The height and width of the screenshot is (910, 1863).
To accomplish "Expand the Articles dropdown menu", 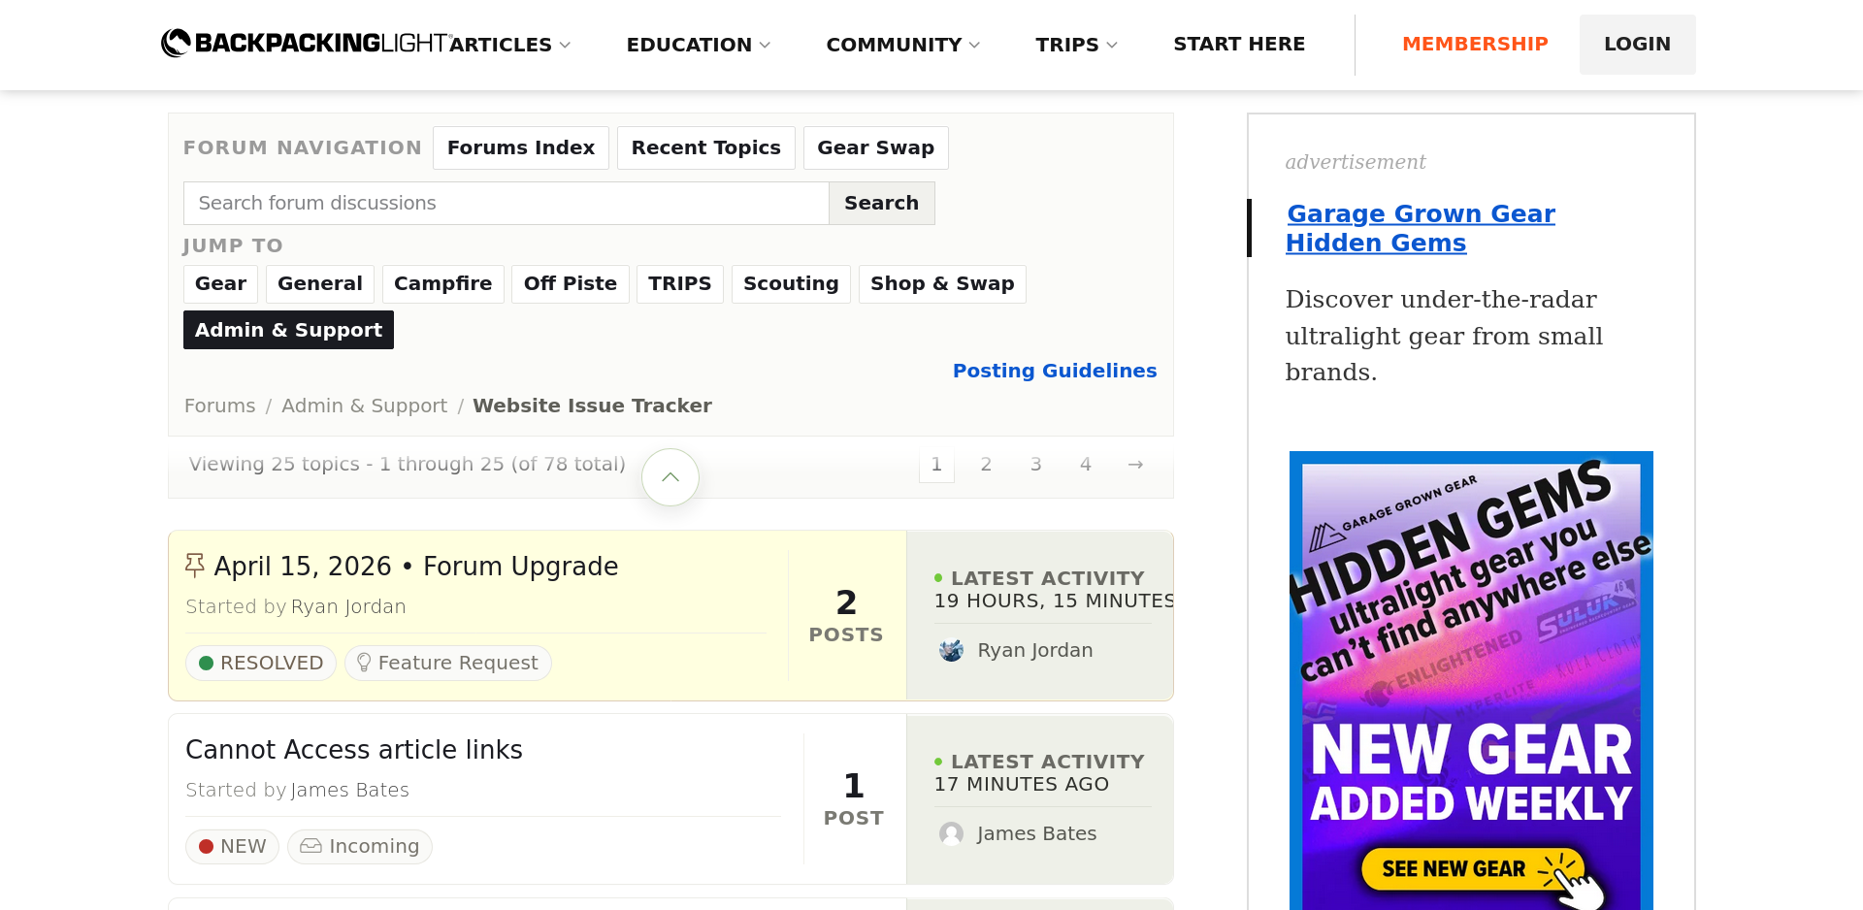I will [x=510, y=45].
